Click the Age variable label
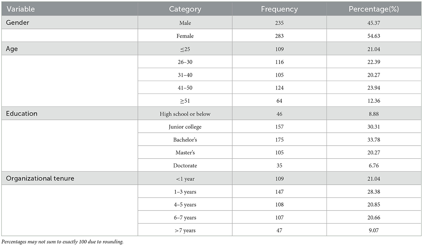The image size is (423, 246). click(x=12, y=49)
